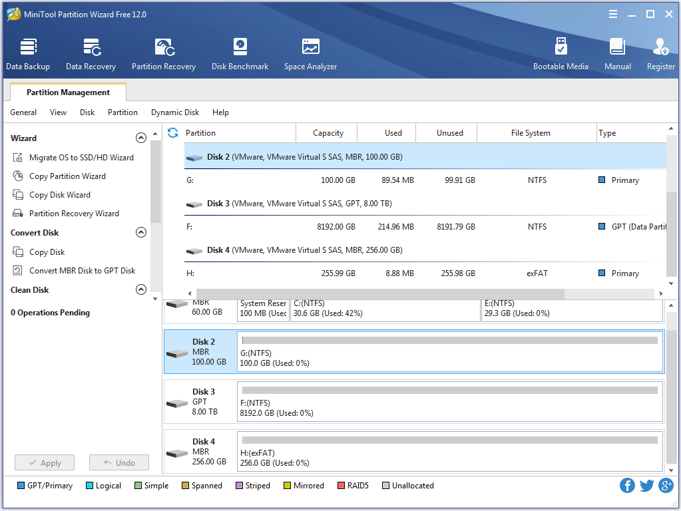
Task: Open the Facebook share link
Action: pos(627,486)
